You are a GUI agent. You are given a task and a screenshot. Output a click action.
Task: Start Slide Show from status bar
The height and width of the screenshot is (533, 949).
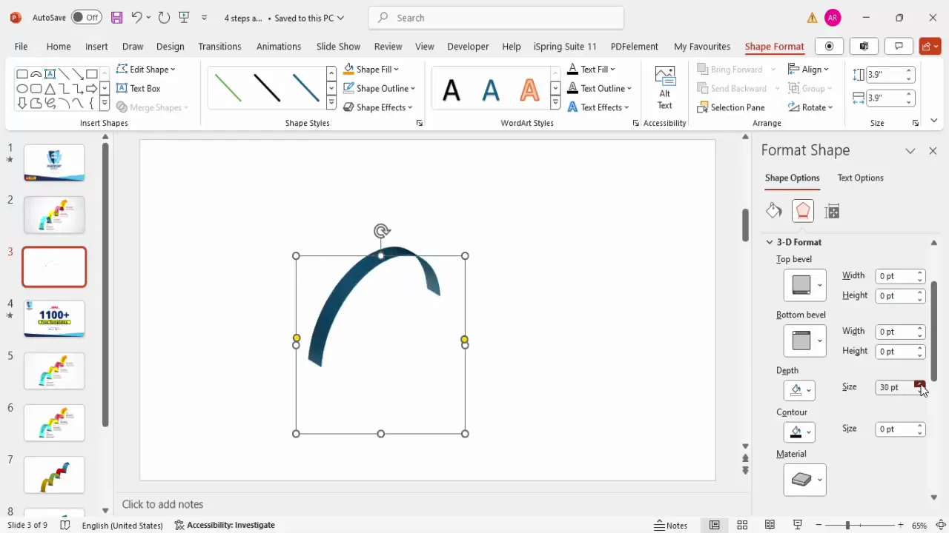[x=798, y=525]
